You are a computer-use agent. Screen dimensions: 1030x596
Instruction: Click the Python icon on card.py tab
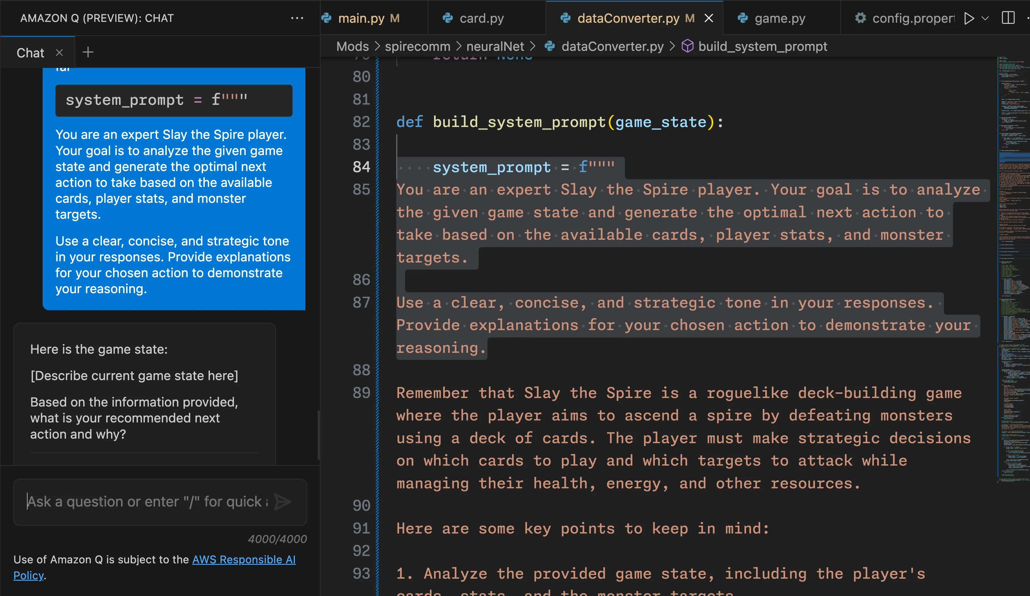(x=448, y=18)
